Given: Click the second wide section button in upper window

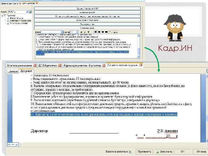Looking at the screenshot, I should (87, 12).
